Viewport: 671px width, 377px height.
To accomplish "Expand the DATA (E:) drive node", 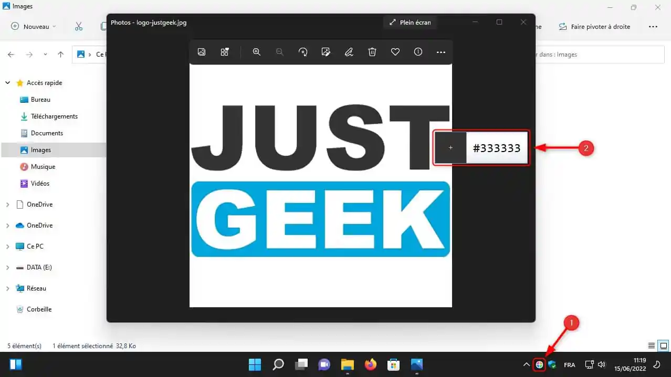I will pyautogui.click(x=7, y=267).
